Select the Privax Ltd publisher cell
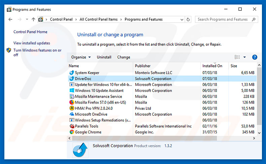The height and width of the screenshot is (164, 266). [143, 108]
